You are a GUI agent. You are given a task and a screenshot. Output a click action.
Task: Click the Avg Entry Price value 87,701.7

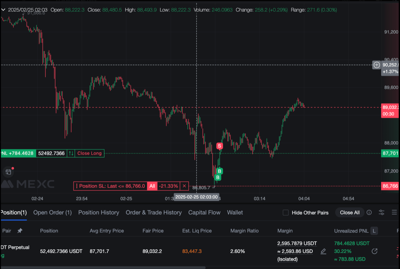(99, 251)
